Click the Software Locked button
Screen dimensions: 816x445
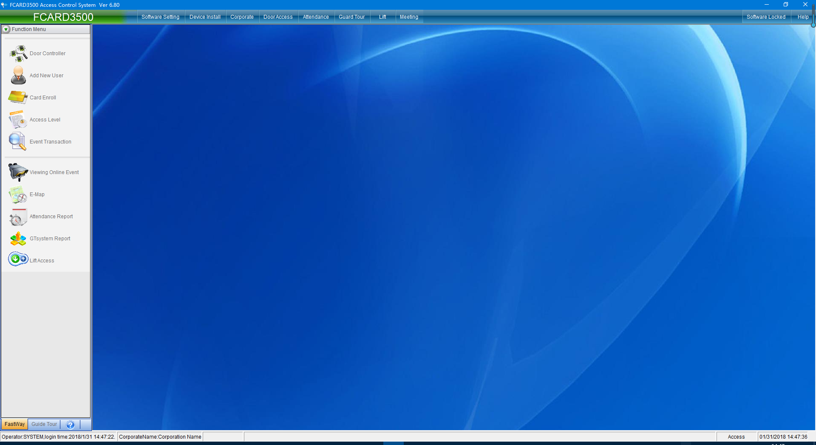coord(766,17)
